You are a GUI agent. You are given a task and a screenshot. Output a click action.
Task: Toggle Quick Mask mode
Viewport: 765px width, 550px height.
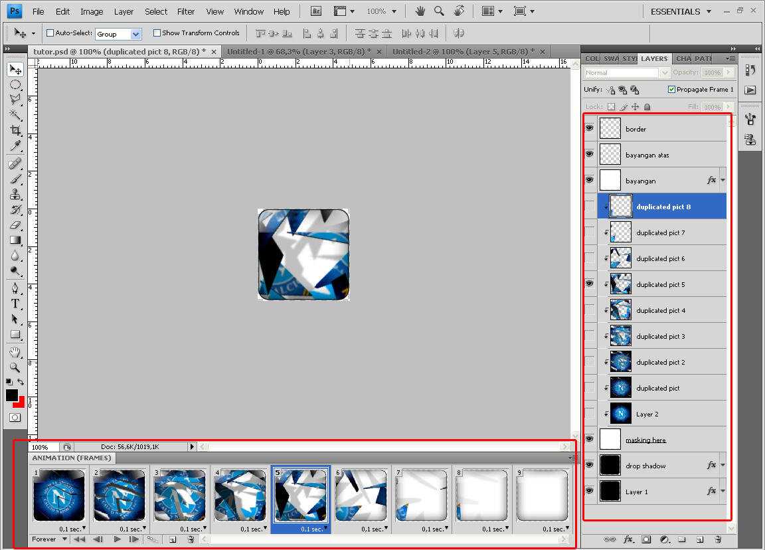pyautogui.click(x=15, y=417)
